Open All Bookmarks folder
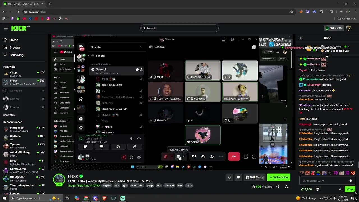Viewport: 359px width, 202px height. (x=347, y=19)
